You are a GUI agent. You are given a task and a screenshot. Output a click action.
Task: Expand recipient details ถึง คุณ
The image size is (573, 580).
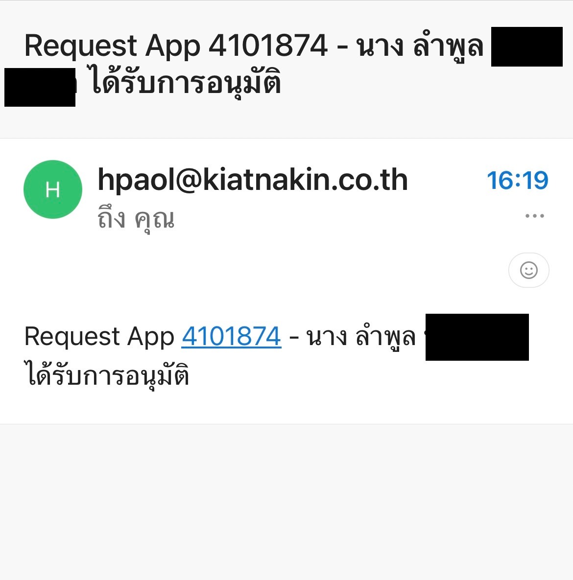136,219
